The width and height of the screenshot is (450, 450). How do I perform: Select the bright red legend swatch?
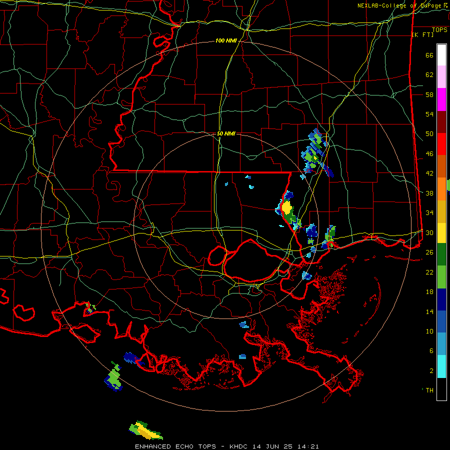pos(441,144)
